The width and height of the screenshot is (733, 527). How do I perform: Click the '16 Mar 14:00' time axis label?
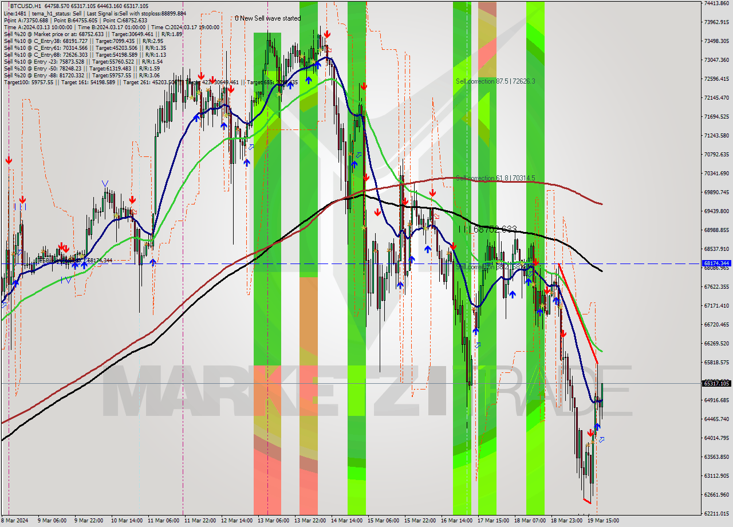coord(456,521)
